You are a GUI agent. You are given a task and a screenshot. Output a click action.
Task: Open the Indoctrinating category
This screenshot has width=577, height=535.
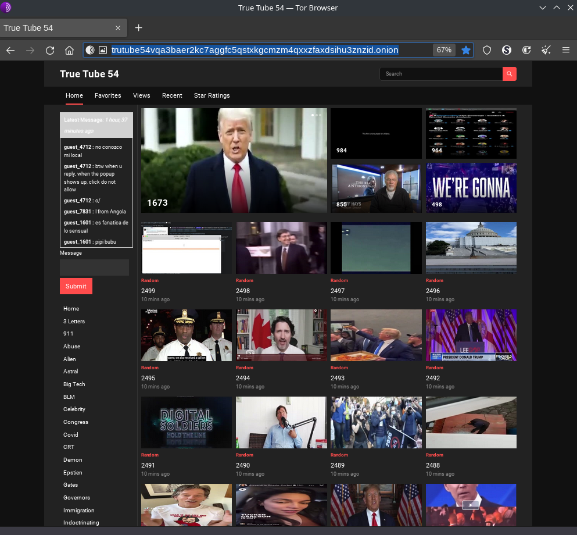click(x=81, y=522)
